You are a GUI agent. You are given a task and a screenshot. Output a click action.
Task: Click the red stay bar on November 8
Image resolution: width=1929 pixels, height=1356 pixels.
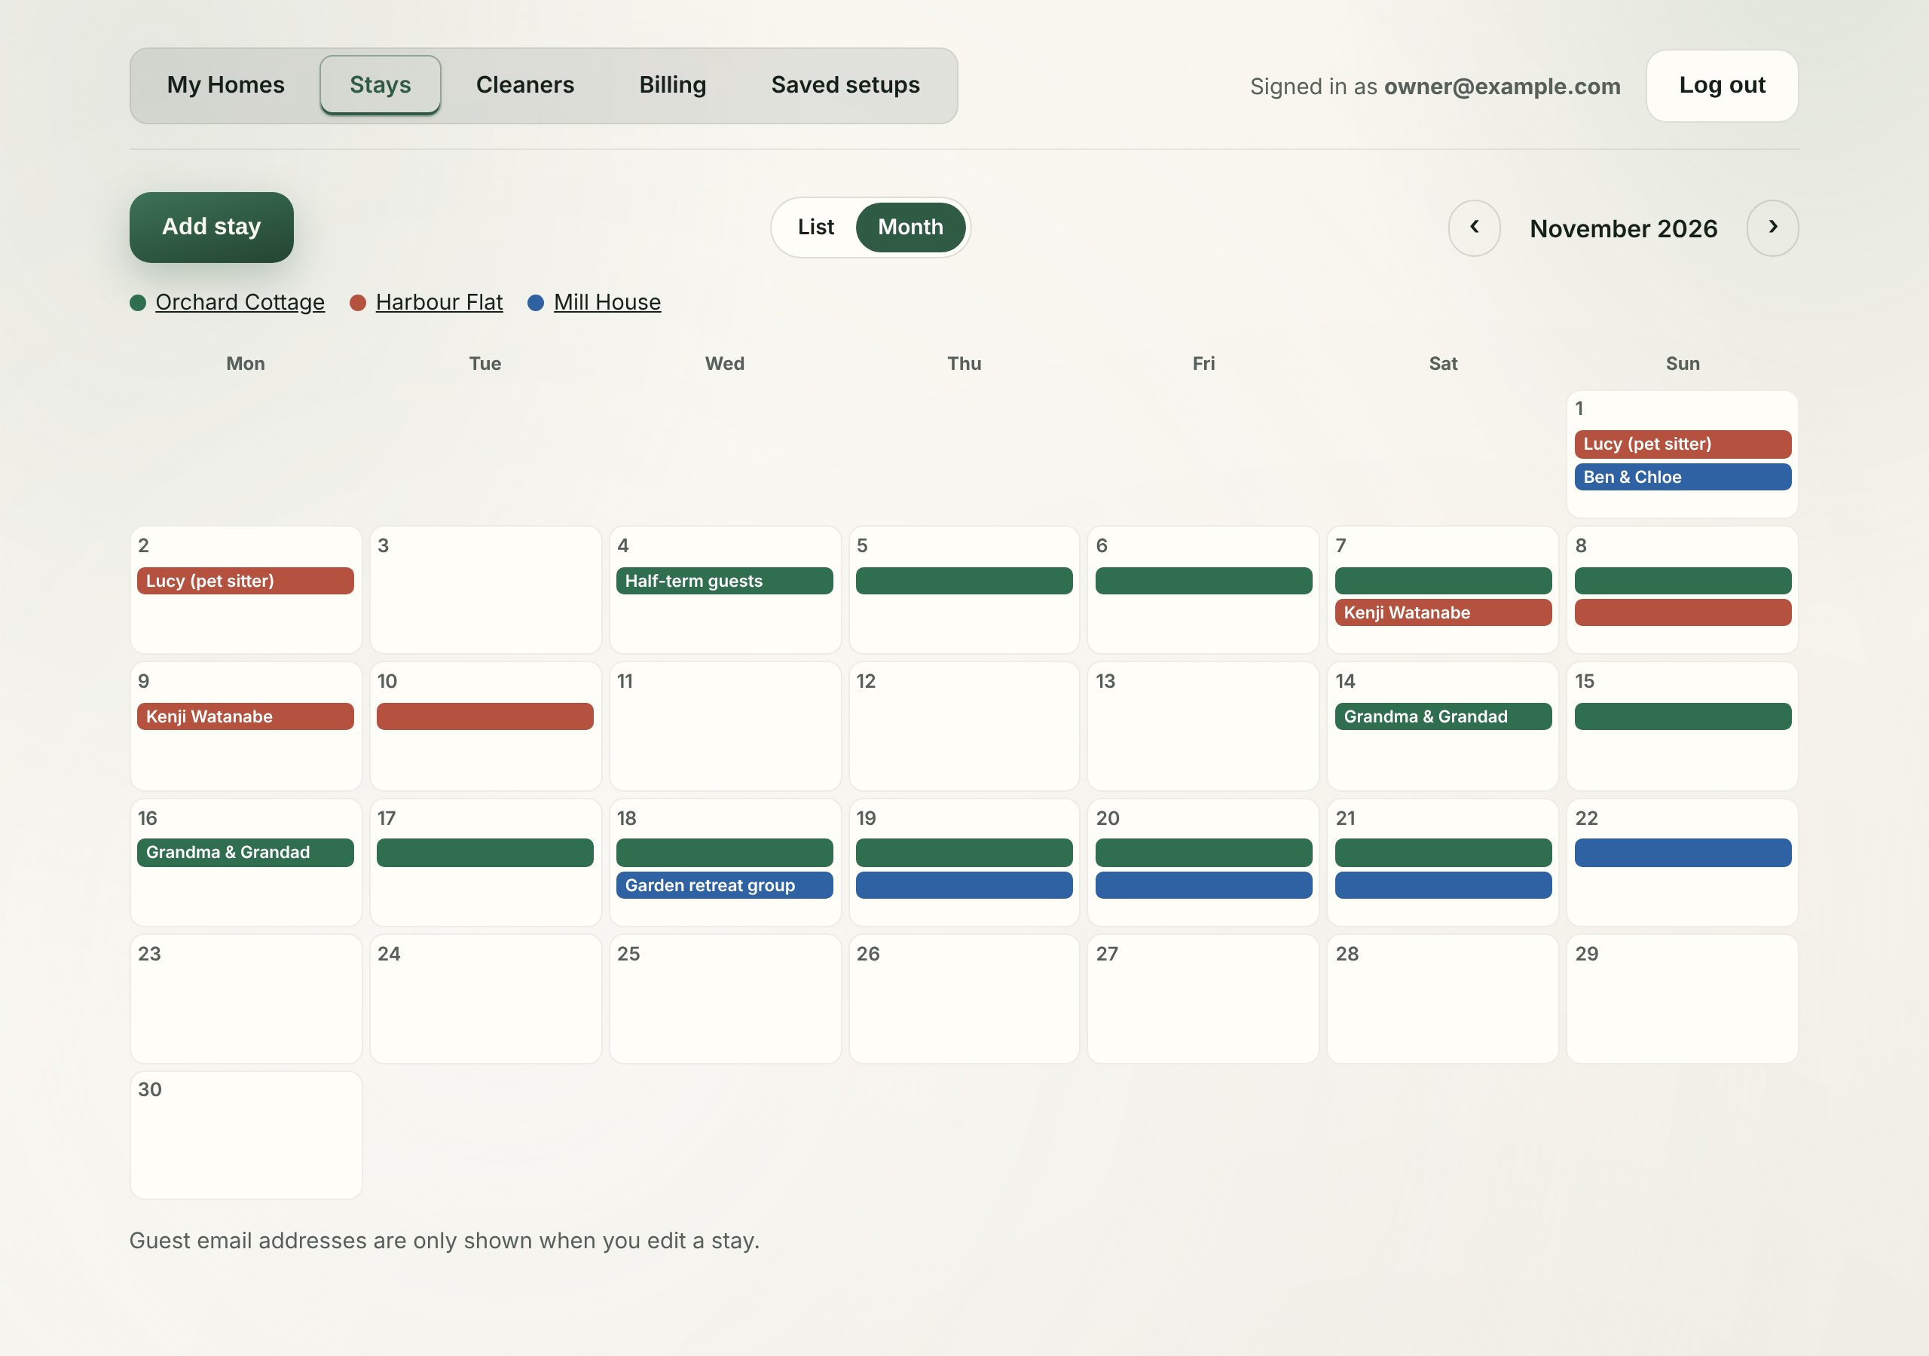1682,612
